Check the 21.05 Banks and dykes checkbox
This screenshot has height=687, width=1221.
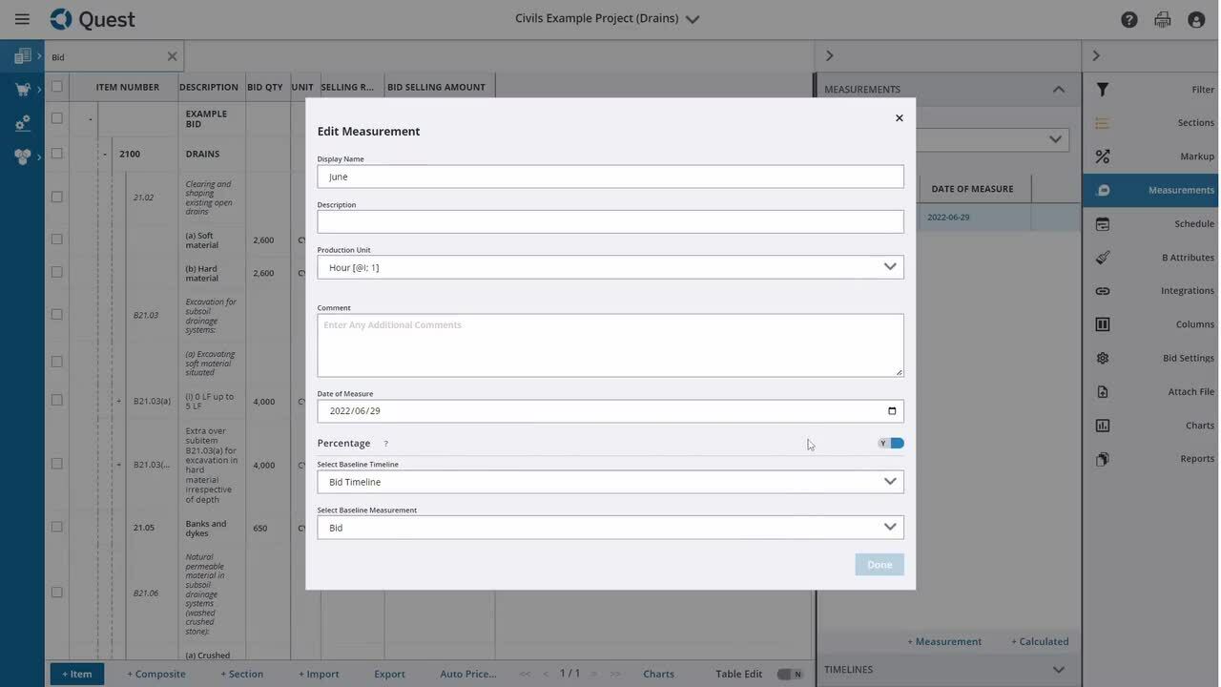[56, 528]
